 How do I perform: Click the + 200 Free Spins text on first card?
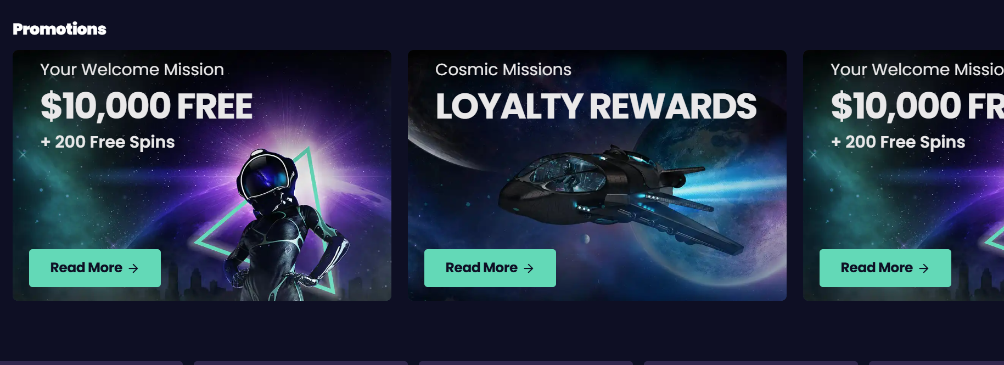tap(108, 142)
